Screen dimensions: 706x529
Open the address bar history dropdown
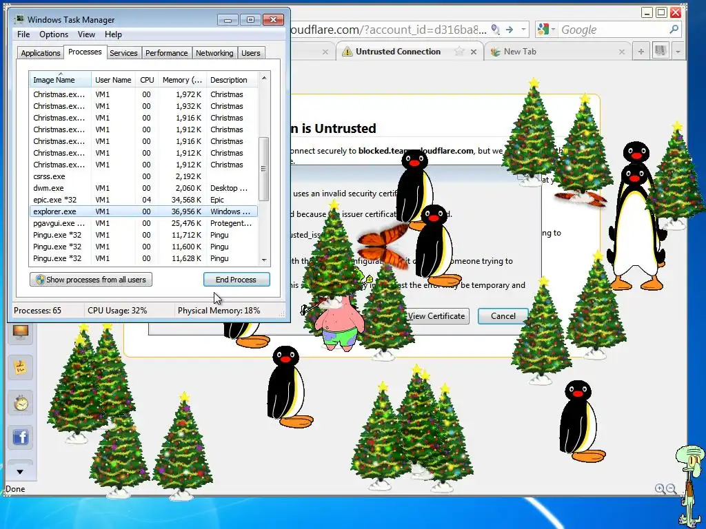pyautogui.click(x=523, y=30)
